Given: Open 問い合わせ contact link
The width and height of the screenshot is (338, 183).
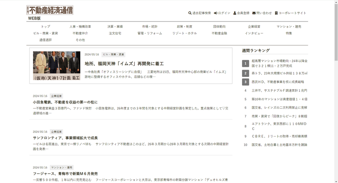Looking at the screenshot, I should [264, 13].
